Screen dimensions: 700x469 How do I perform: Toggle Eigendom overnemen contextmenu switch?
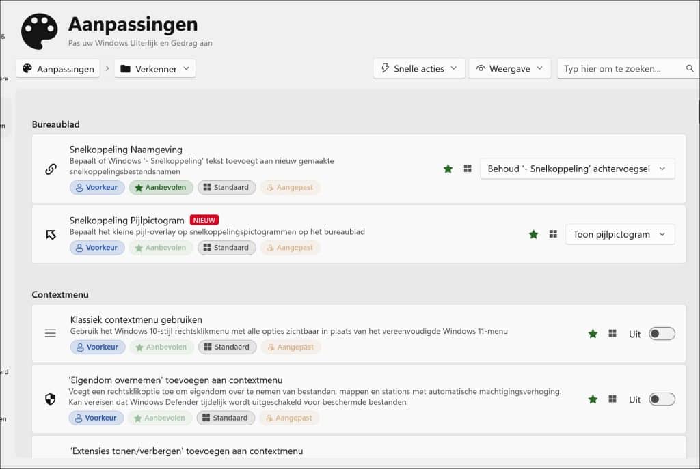click(662, 399)
